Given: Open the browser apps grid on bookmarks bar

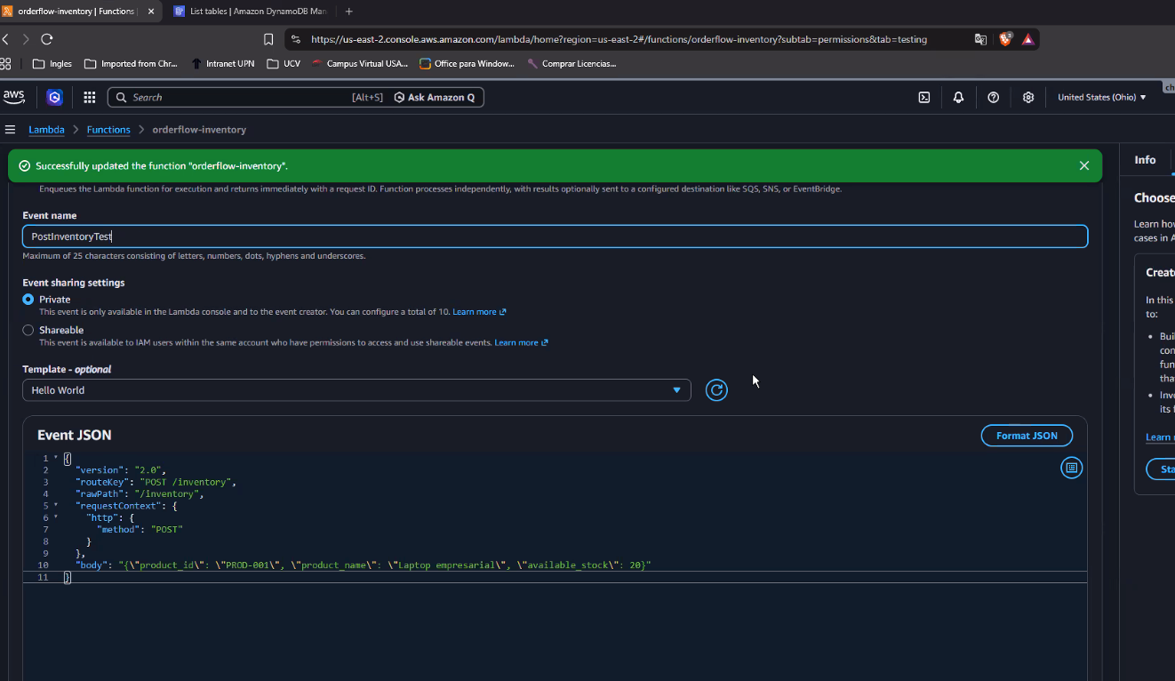Looking at the screenshot, I should click(x=6, y=64).
